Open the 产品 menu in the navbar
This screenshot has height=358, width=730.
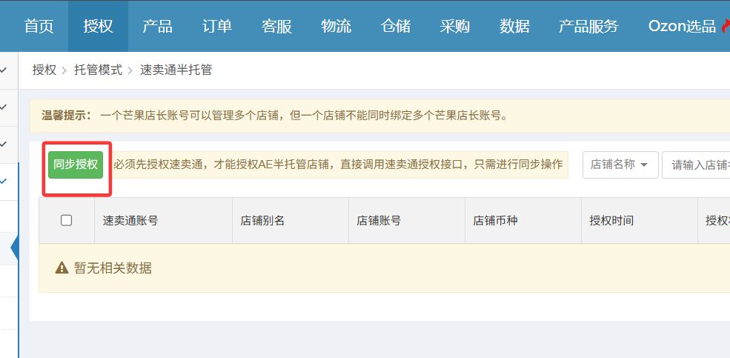click(157, 26)
